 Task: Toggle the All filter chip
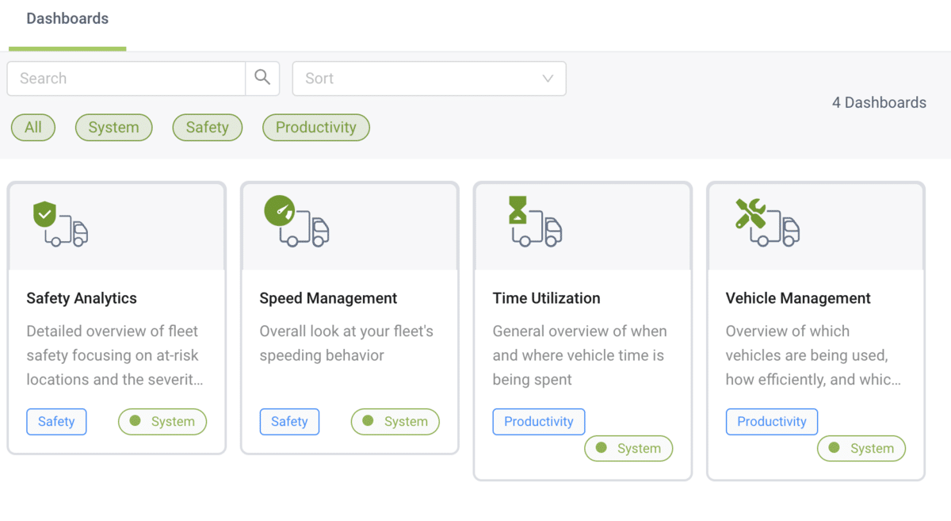click(33, 128)
